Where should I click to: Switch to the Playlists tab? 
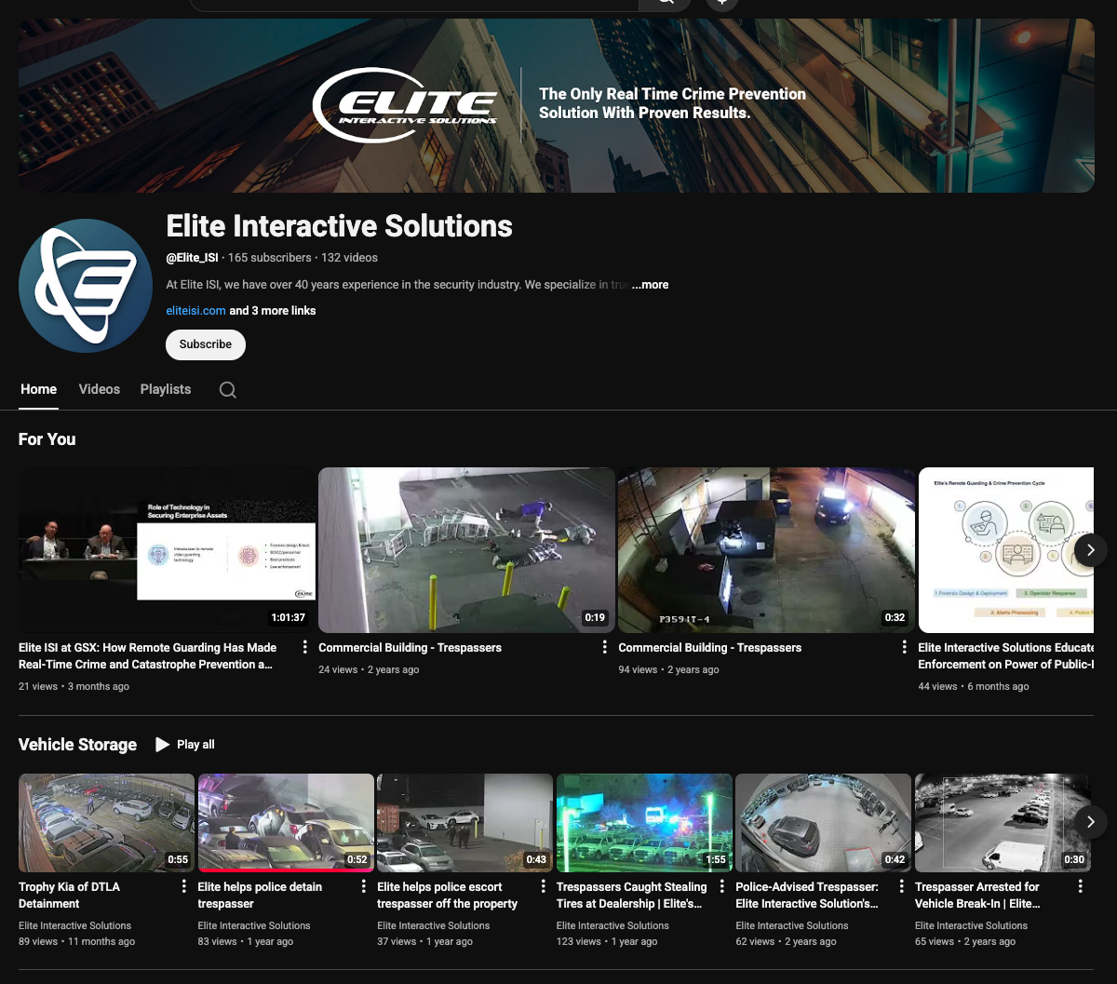coord(166,389)
